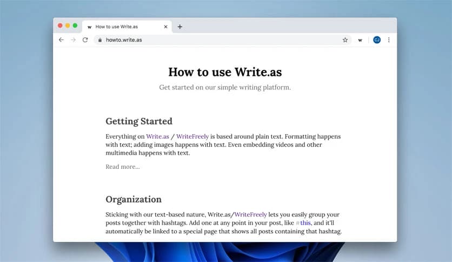Minimize the window with the yellow button
Screen dimensions: 452x262
(68, 25)
